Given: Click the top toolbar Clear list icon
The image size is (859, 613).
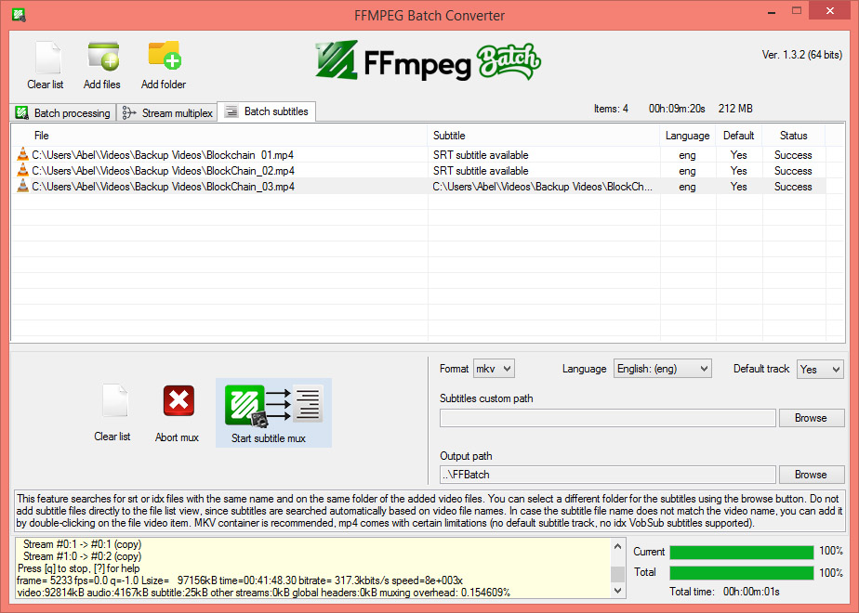Looking at the screenshot, I should (47, 58).
